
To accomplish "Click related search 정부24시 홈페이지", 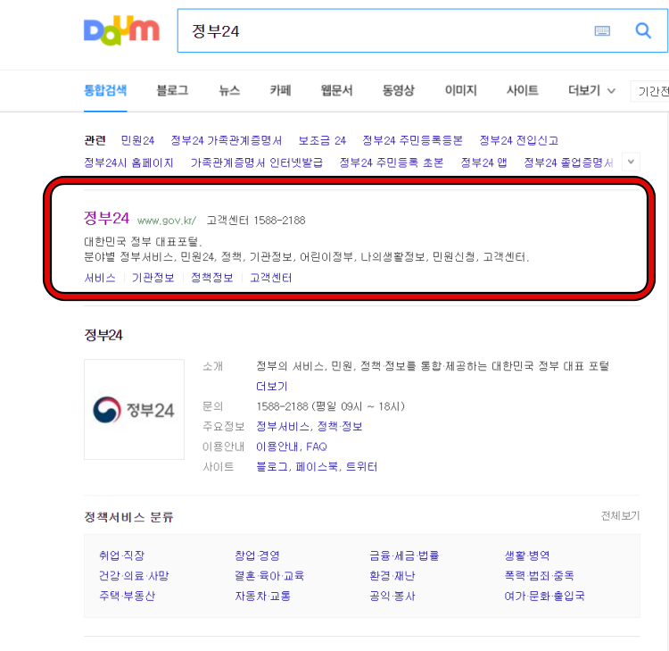I will [128, 163].
